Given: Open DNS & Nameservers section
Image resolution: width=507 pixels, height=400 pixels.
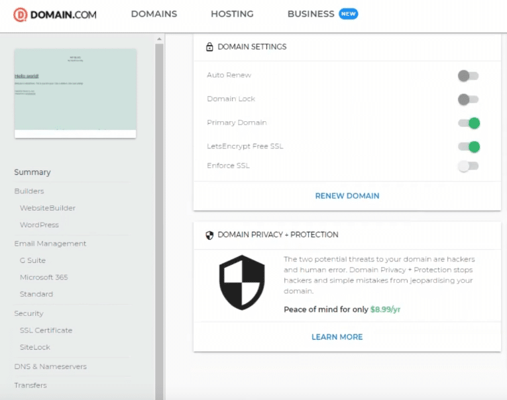Looking at the screenshot, I should 50,366.
